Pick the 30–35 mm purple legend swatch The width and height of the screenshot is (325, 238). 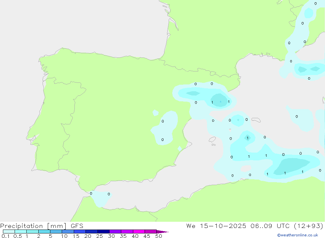click(x=115, y=232)
